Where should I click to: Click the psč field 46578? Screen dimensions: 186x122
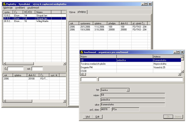(105, 110)
